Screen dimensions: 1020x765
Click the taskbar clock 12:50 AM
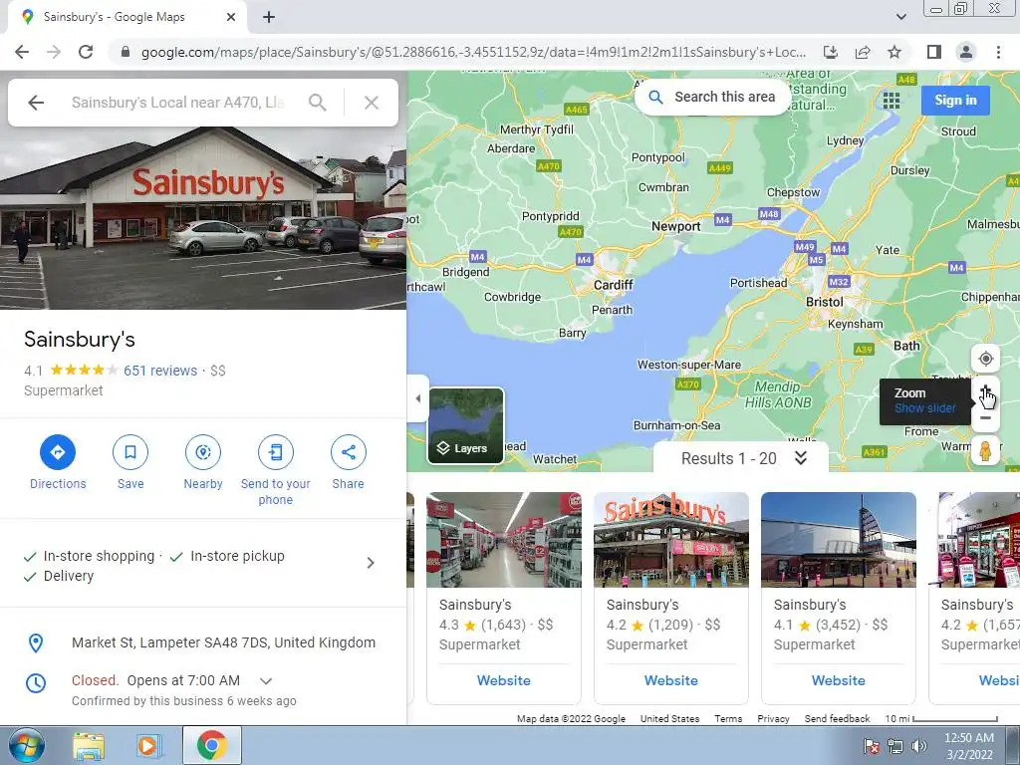(969, 738)
